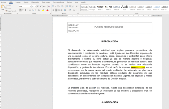This screenshot has height=109, width=169.
Task: Toggle bold formatting (N button)
Action: click(x=20, y=10)
